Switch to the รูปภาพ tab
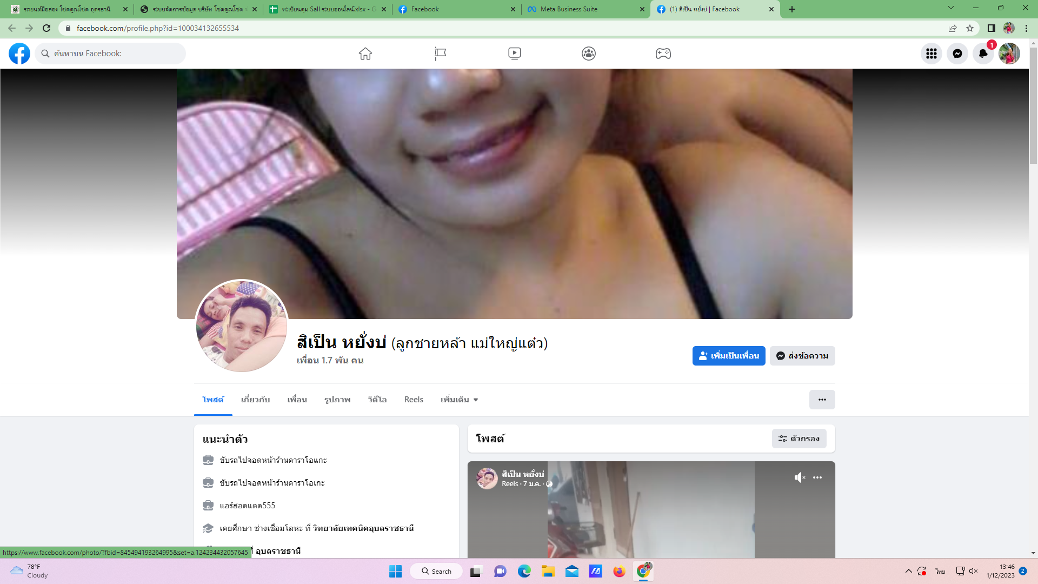The height and width of the screenshot is (584, 1038). [x=337, y=400]
